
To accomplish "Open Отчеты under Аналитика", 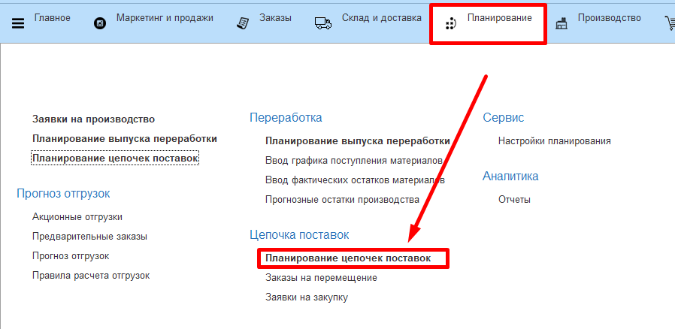I will point(514,200).
